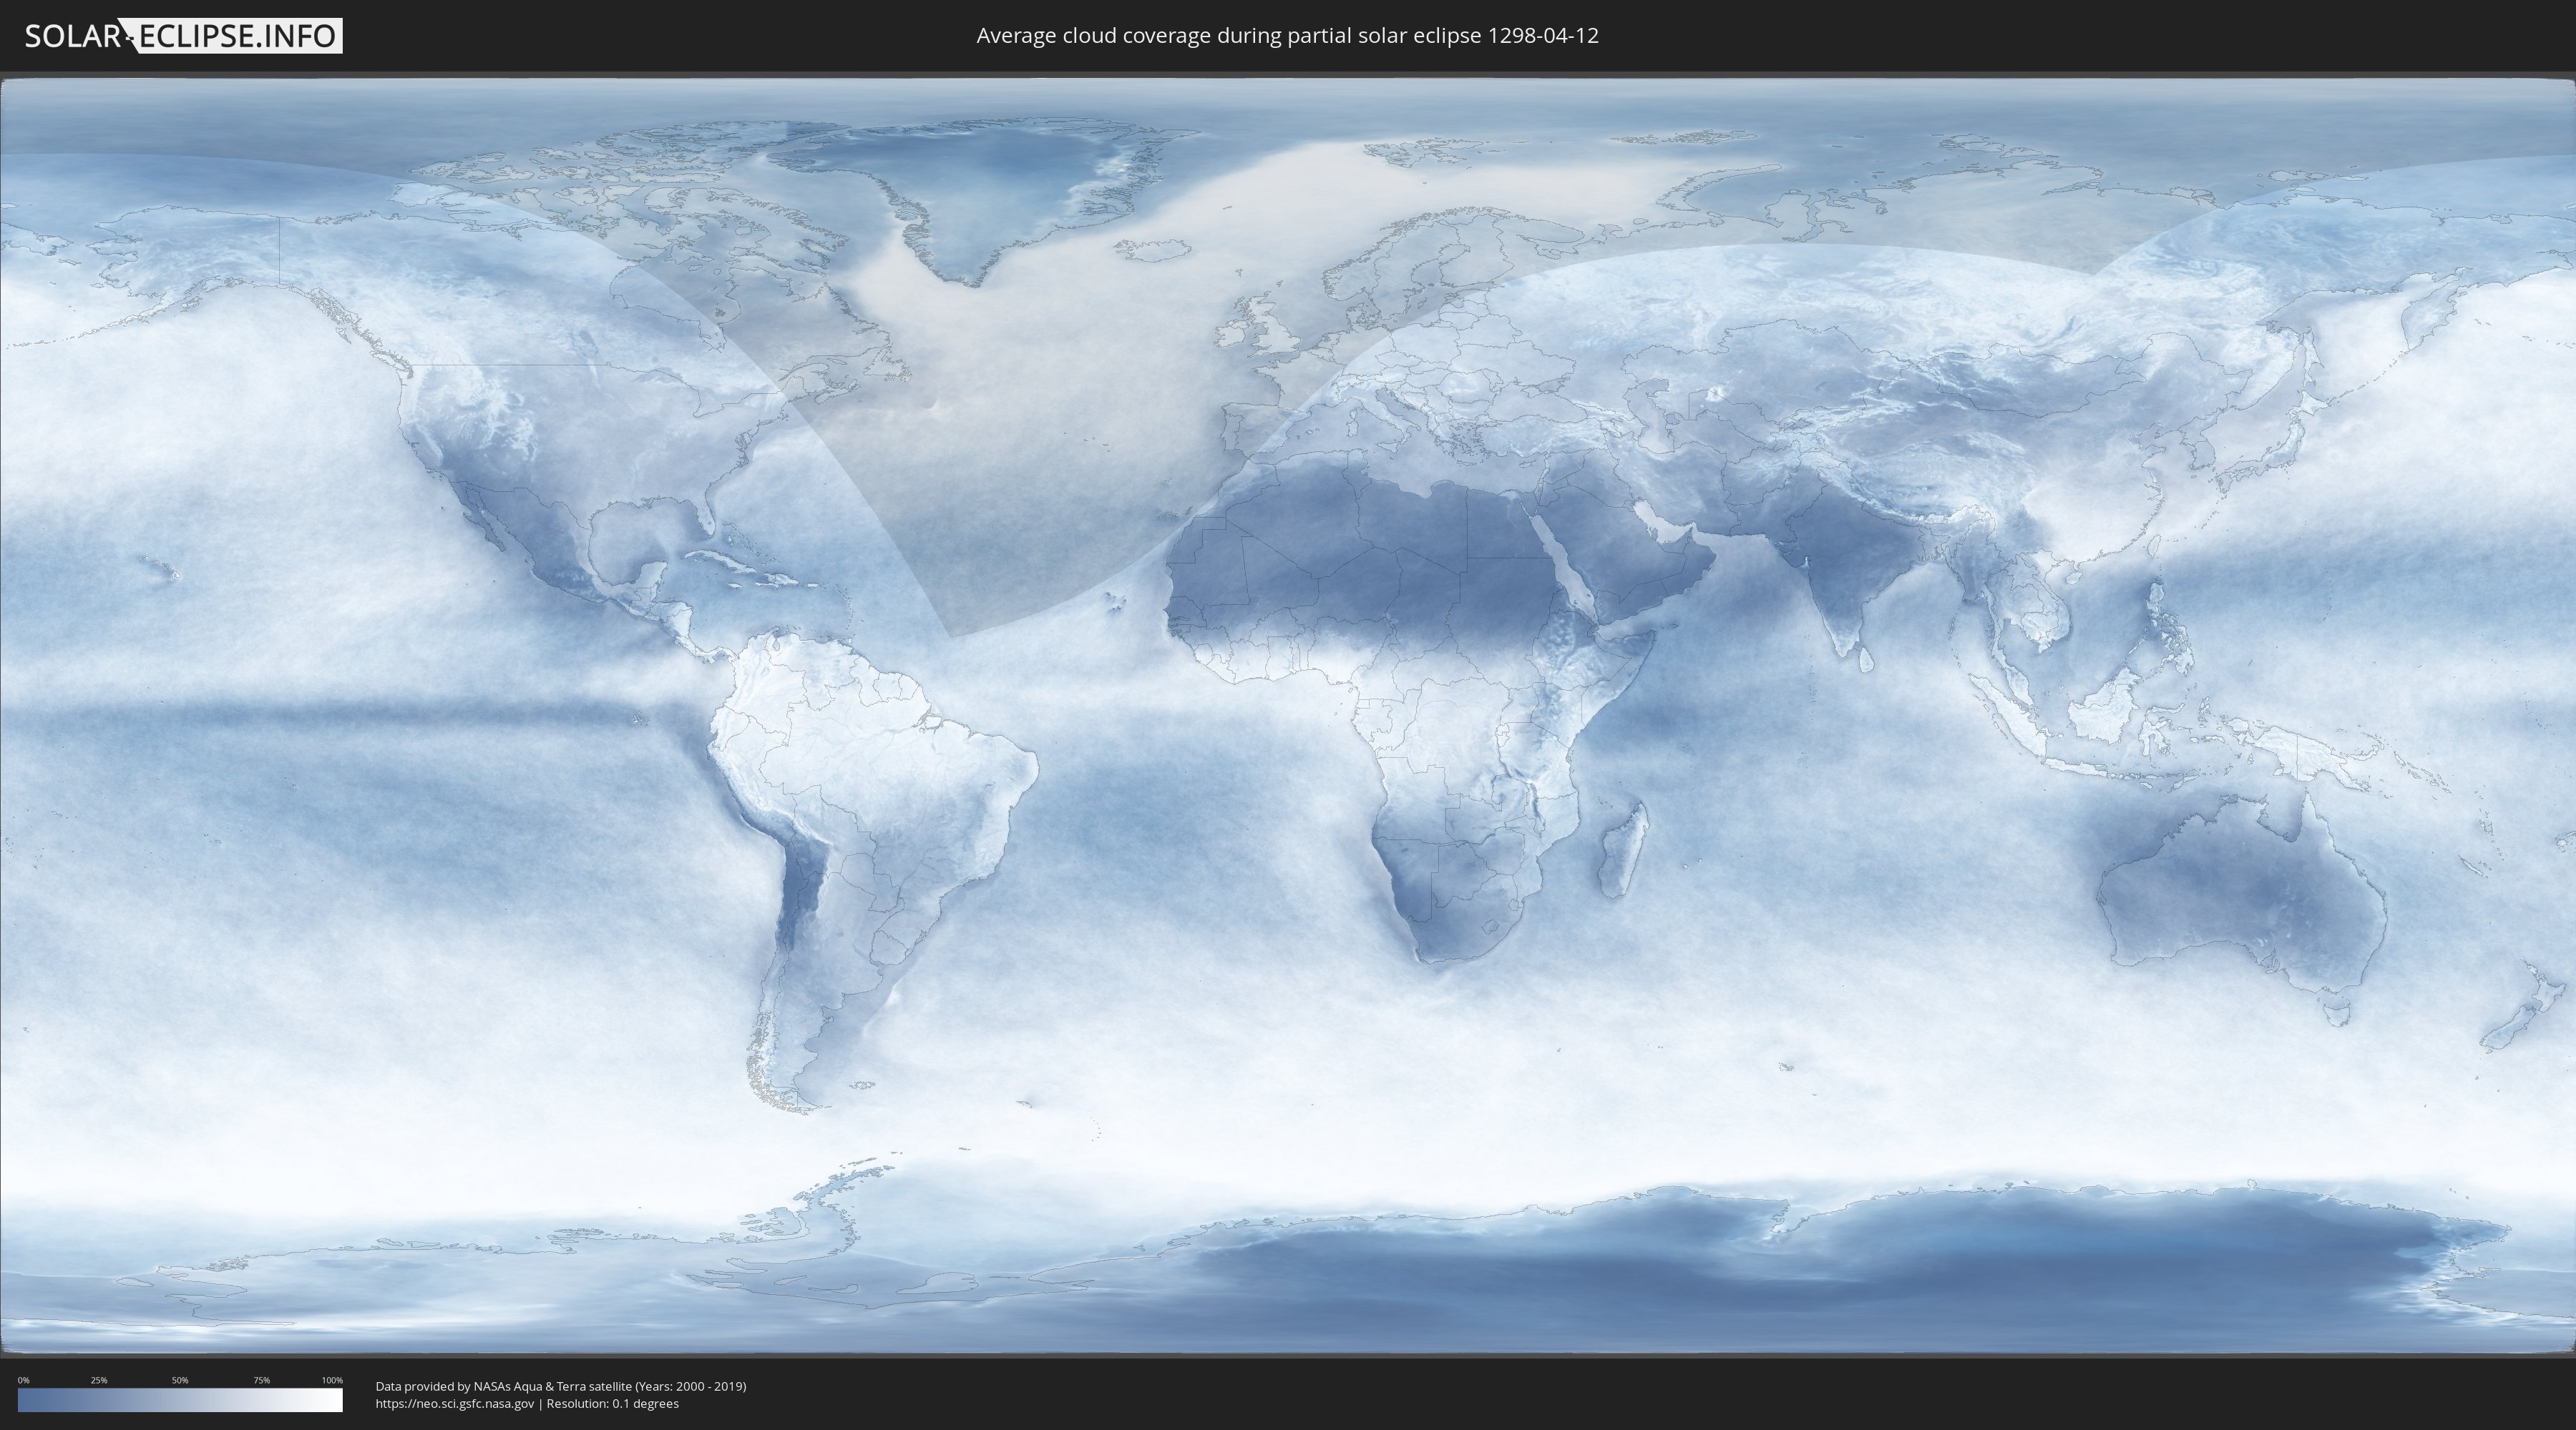Click 'Data provided by NASAs Aqua & Terra satellite' text
Viewport: 2576px width, 1430px height.
pos(561,1386)
